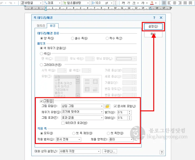Image resolution: width=195 pixels, height=160 pixels.
Task: Expand the font color dropdown arrow
Action: [x=156, y=3]
